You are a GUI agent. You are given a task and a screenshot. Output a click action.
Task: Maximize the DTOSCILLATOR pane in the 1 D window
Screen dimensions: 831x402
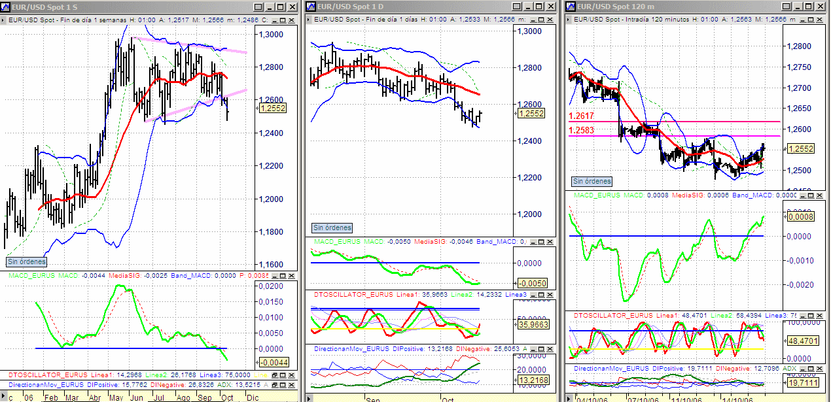coord(541,295)
